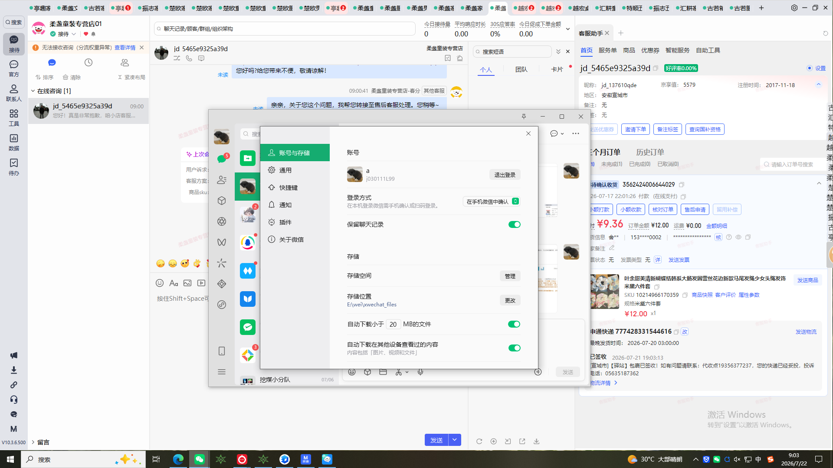Click the emoji icon in JD chat toolbar
Screen dimensions: 833x468
[160, 283]
